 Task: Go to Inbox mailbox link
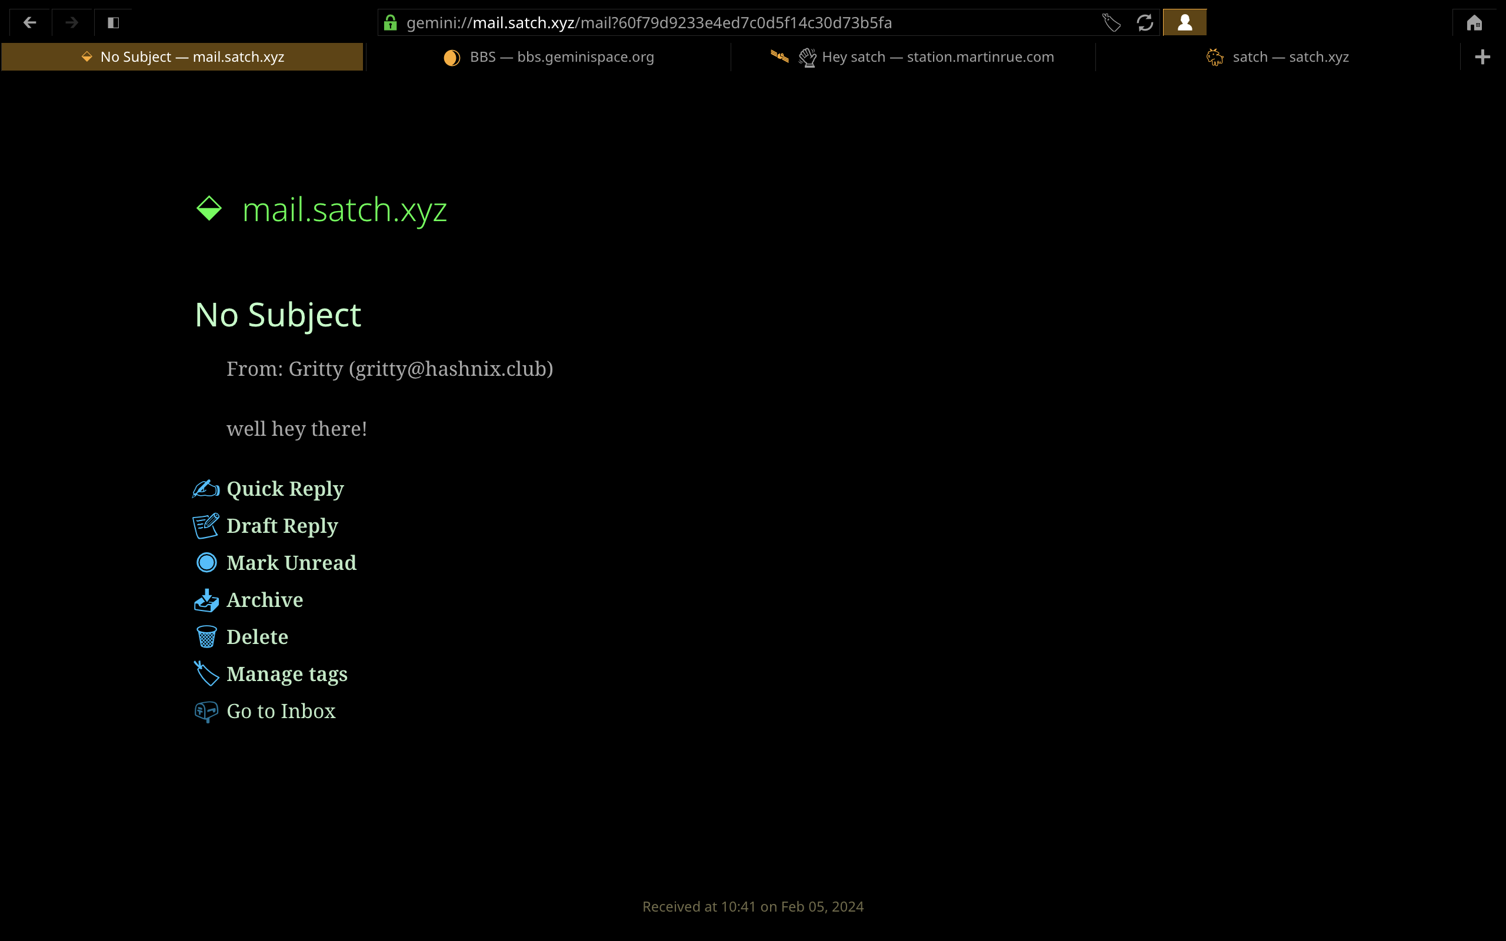tap(281, 712)
